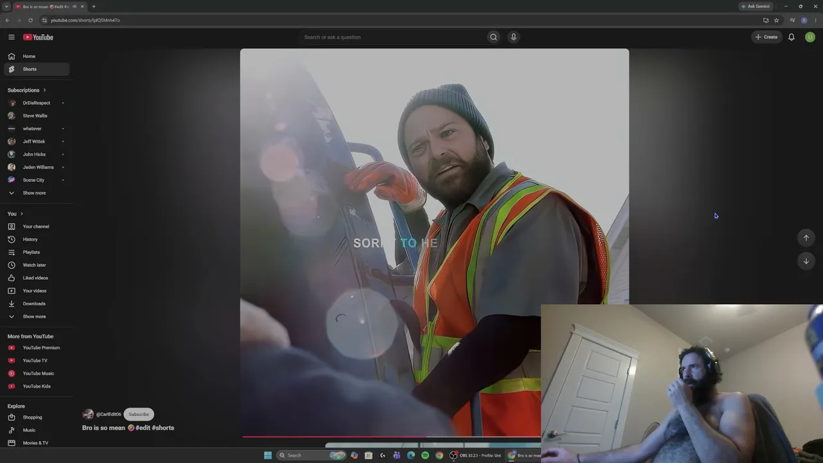Open Microsoft Teams from the taskbar
The height and width of the screenshot is (463, 823).
(397, 455)
